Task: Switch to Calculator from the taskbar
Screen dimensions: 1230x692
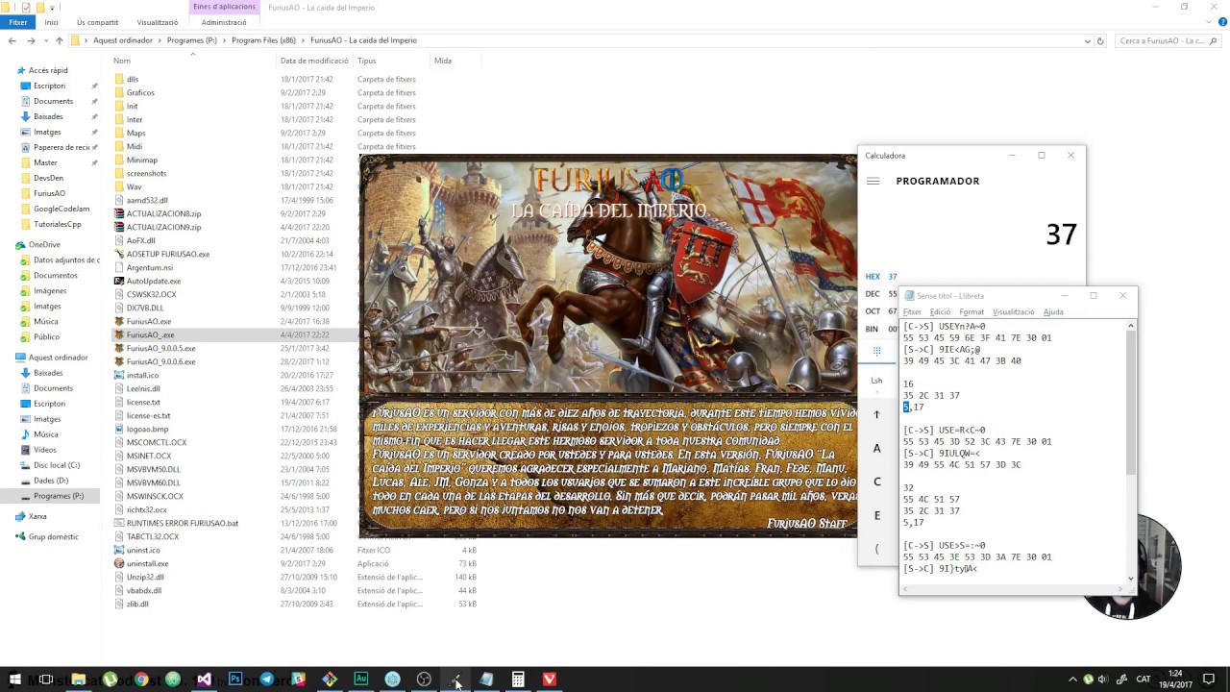Action: pyautogui.click(x=518, y=680)
